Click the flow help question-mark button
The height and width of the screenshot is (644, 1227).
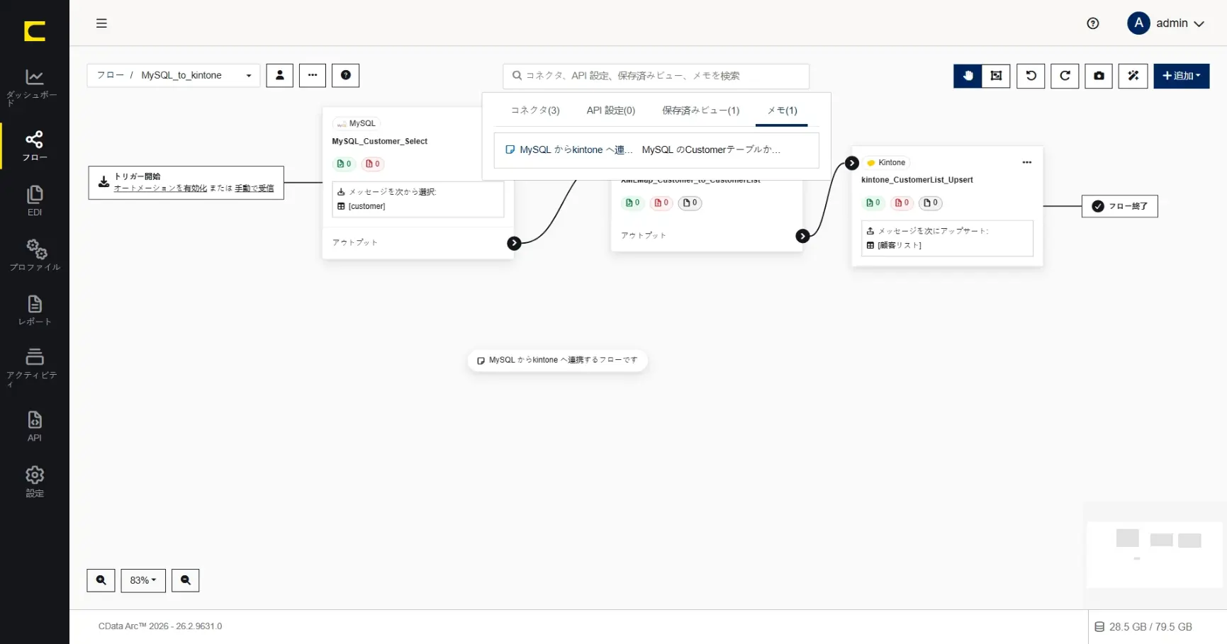tap(346, 75)
